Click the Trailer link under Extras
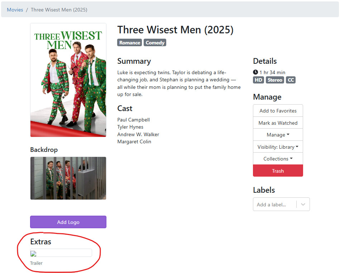Image resolution: width=340 pixels, height=273 pixels. point(36,263)
